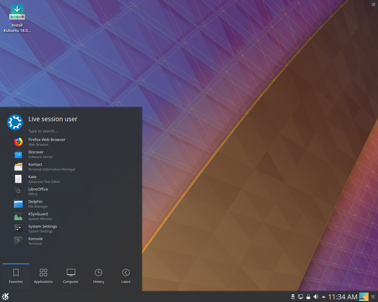
Task: Launch Discover Software Center
Action: coord(71,154)
